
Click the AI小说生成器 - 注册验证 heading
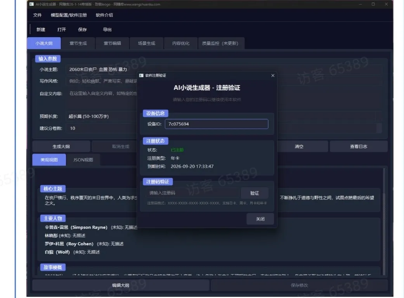[x=207, y=88]
